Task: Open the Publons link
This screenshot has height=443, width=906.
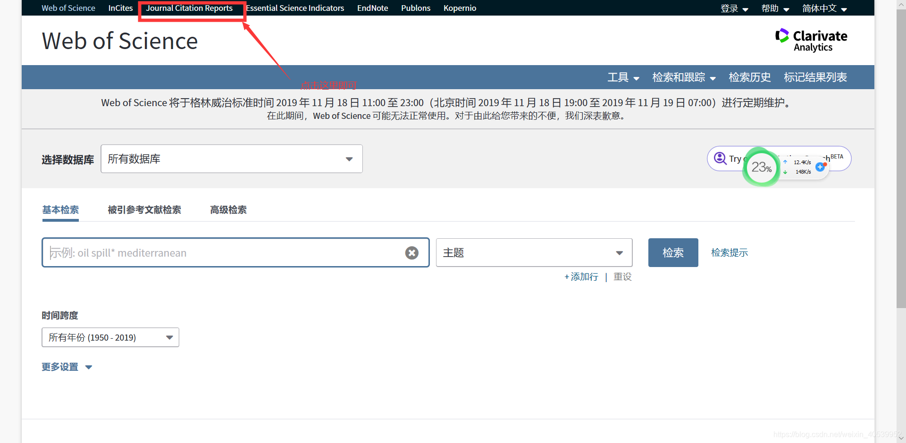Action: (x=416, y=8)
